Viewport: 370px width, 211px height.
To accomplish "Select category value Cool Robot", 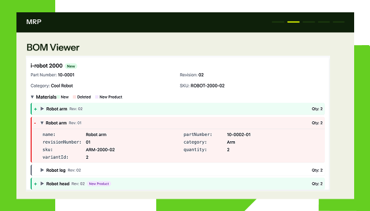I will (x=62, y=86).
